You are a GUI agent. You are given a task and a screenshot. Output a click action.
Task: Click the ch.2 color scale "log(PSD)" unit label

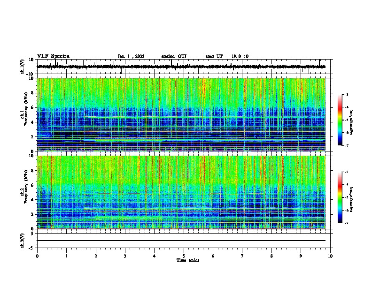pyautogui.click(x=352, y=199)
